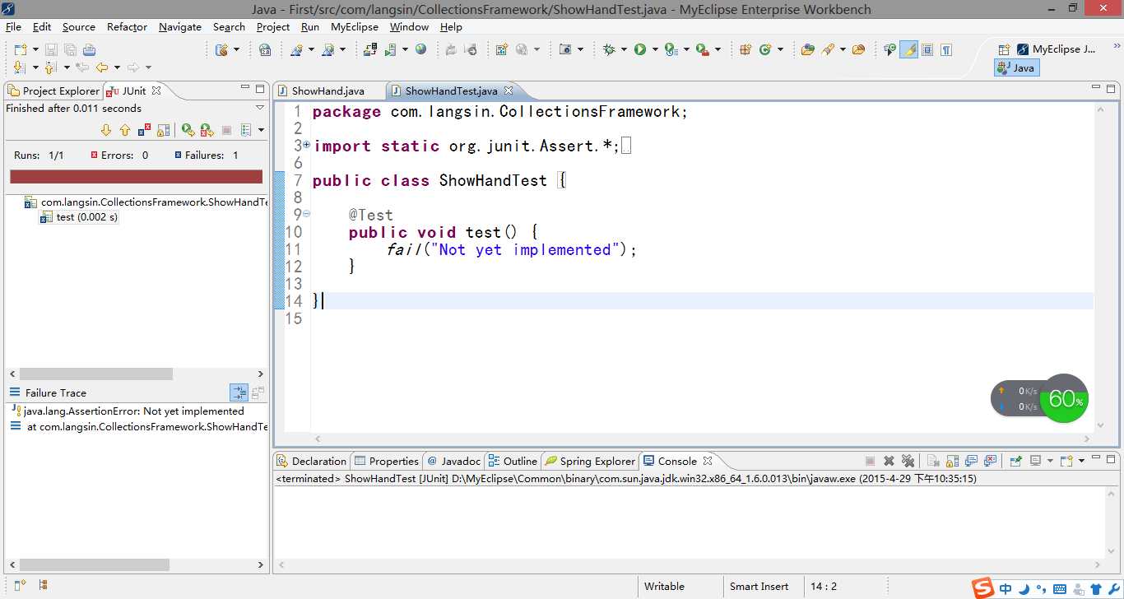Open the Refactor menu
This screenshot has height=599, width=1124.
point(127,27)
